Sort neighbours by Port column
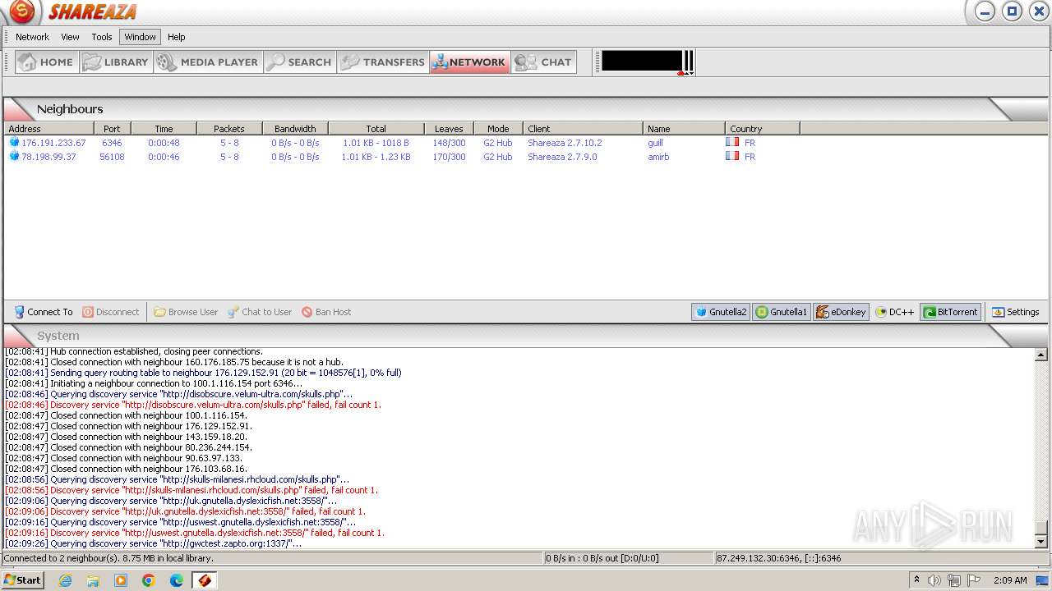The width and height of the screenshot is (1052, 591). [x=113, y=129]
